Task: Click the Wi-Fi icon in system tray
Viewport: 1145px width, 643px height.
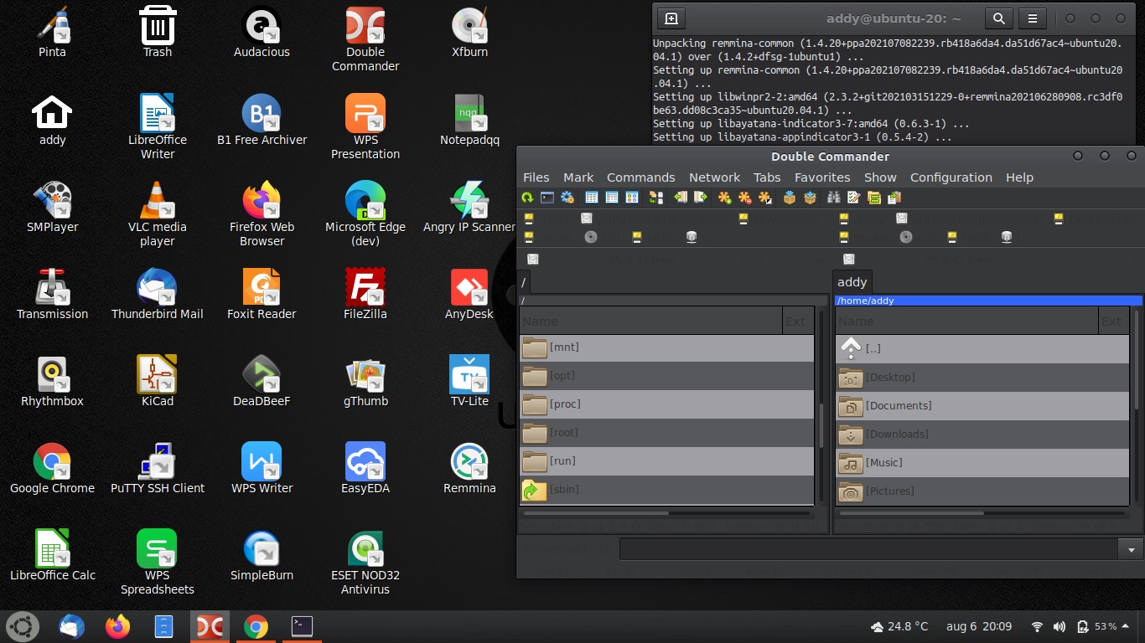Action: (x=1037, y=626)
